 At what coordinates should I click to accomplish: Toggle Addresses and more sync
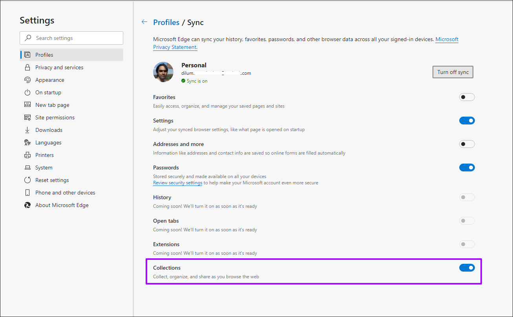(467, 144)
